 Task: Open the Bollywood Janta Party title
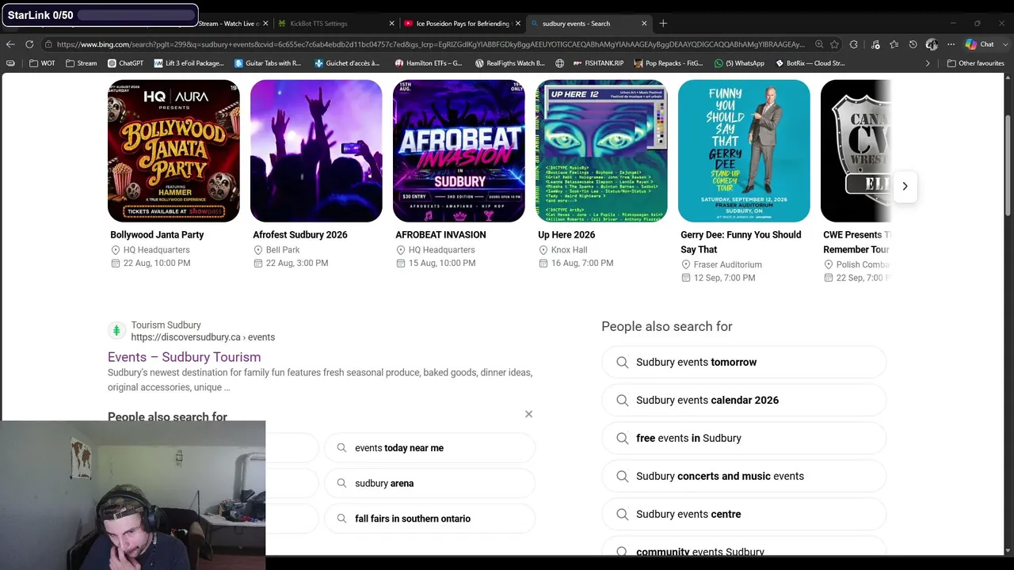[x=157, y=234]
